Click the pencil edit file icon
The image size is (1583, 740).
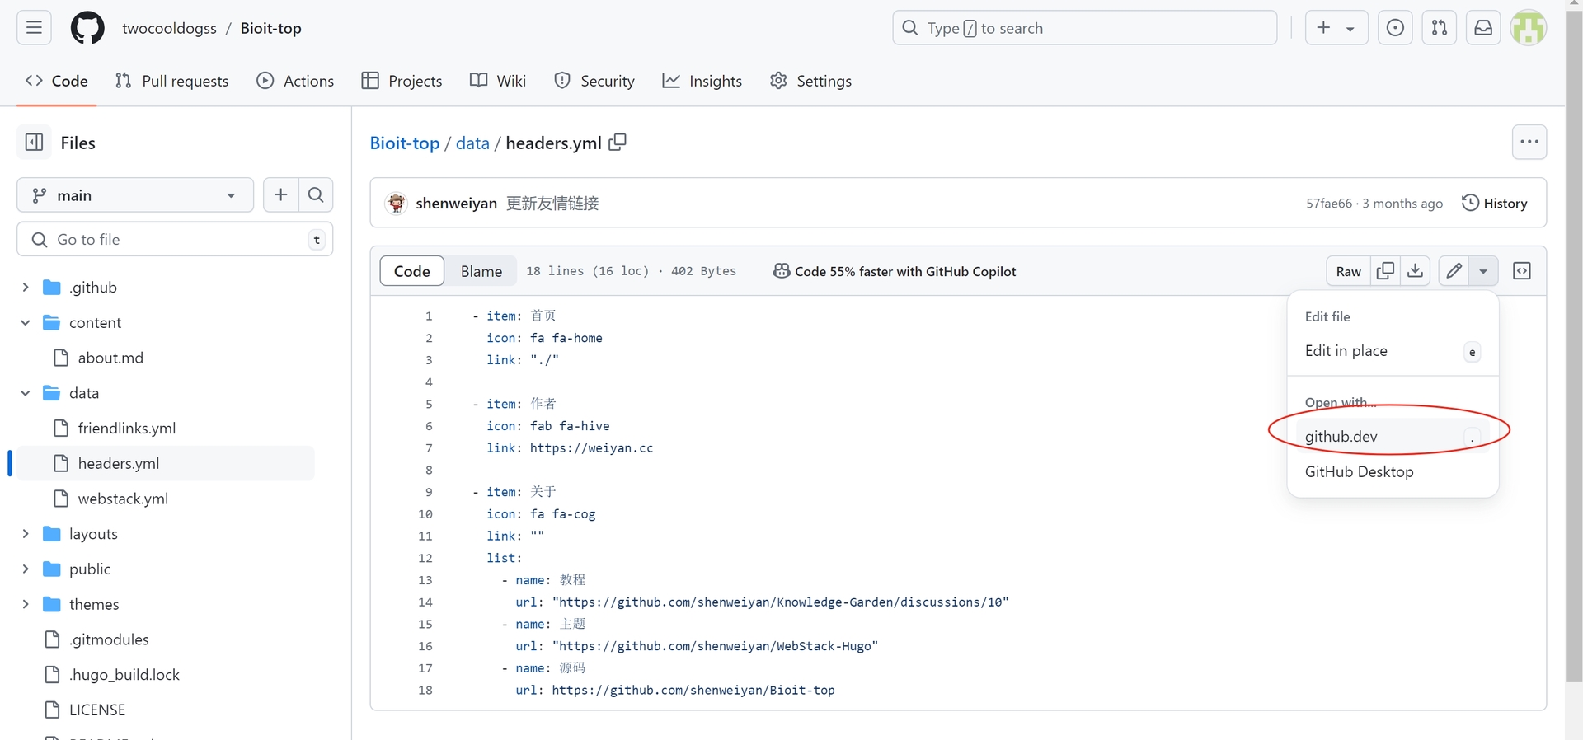(x=1454, y=271)
